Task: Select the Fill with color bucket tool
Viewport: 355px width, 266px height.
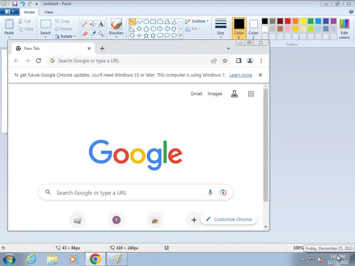Action: [x=93, y=24]
